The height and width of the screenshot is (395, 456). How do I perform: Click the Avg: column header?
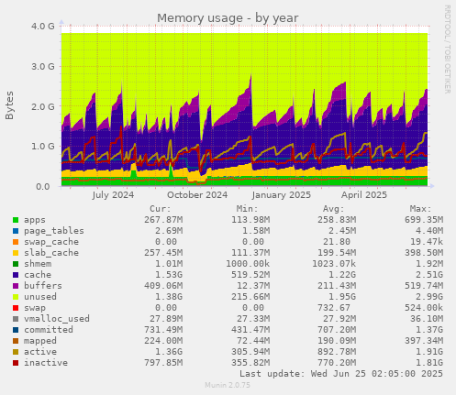pos(334,209)
